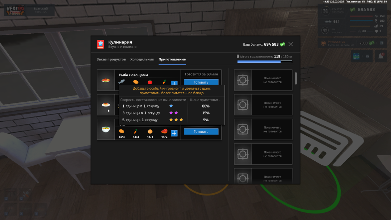Open the notifications bell icon
The height and width of the screenshot is (220, 391).
pyautogui.click(x=381, y=56)
